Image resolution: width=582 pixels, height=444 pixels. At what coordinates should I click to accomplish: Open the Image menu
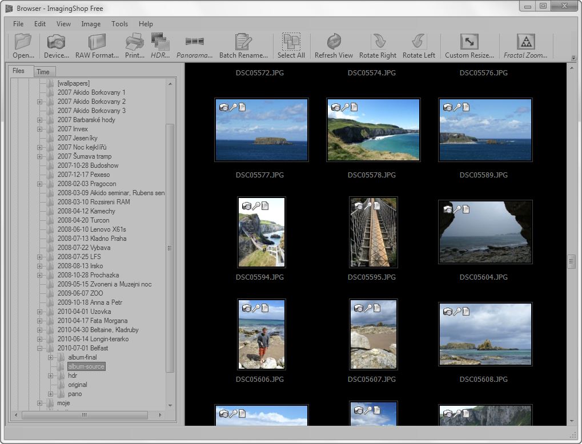click(91, 24)
